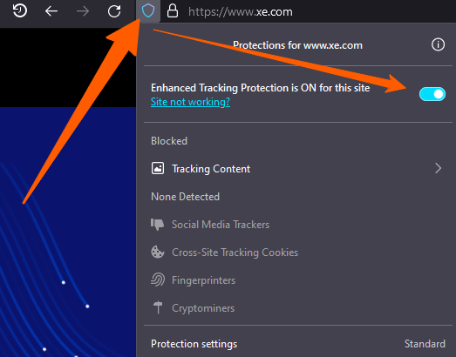Image resolution: width=456 pixels, height=357 pixels.
Task: Click the padlock site security icon
Action: tap(172, 11)
